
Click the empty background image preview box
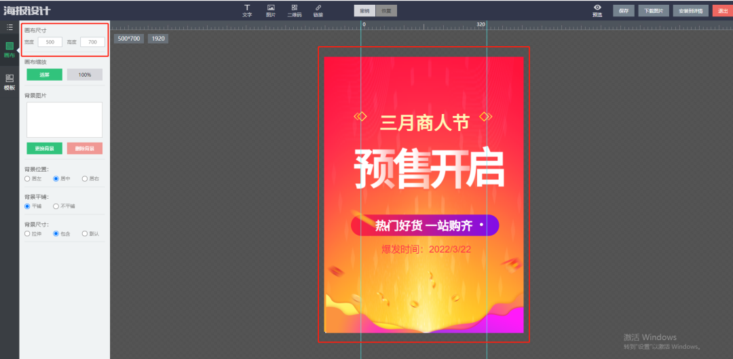[64, 119]
